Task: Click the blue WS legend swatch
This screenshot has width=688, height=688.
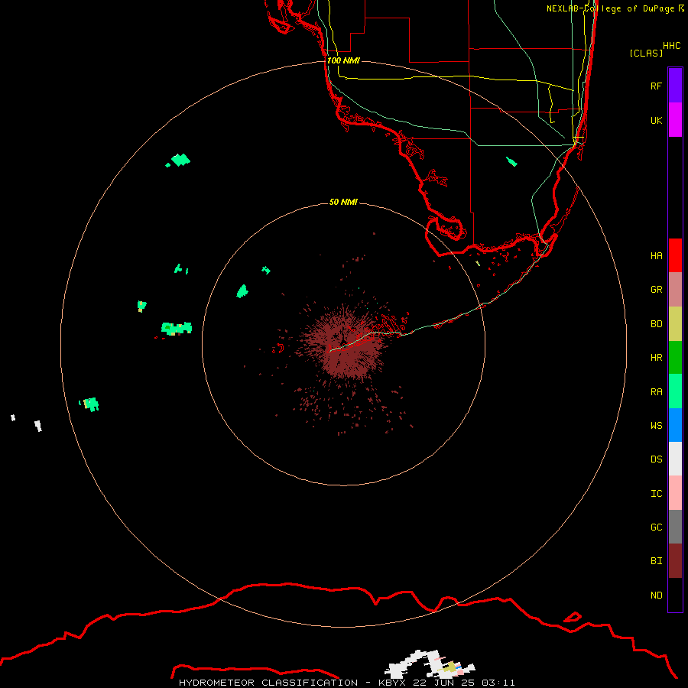Action: pyautogui.click(x=675, y=425)
